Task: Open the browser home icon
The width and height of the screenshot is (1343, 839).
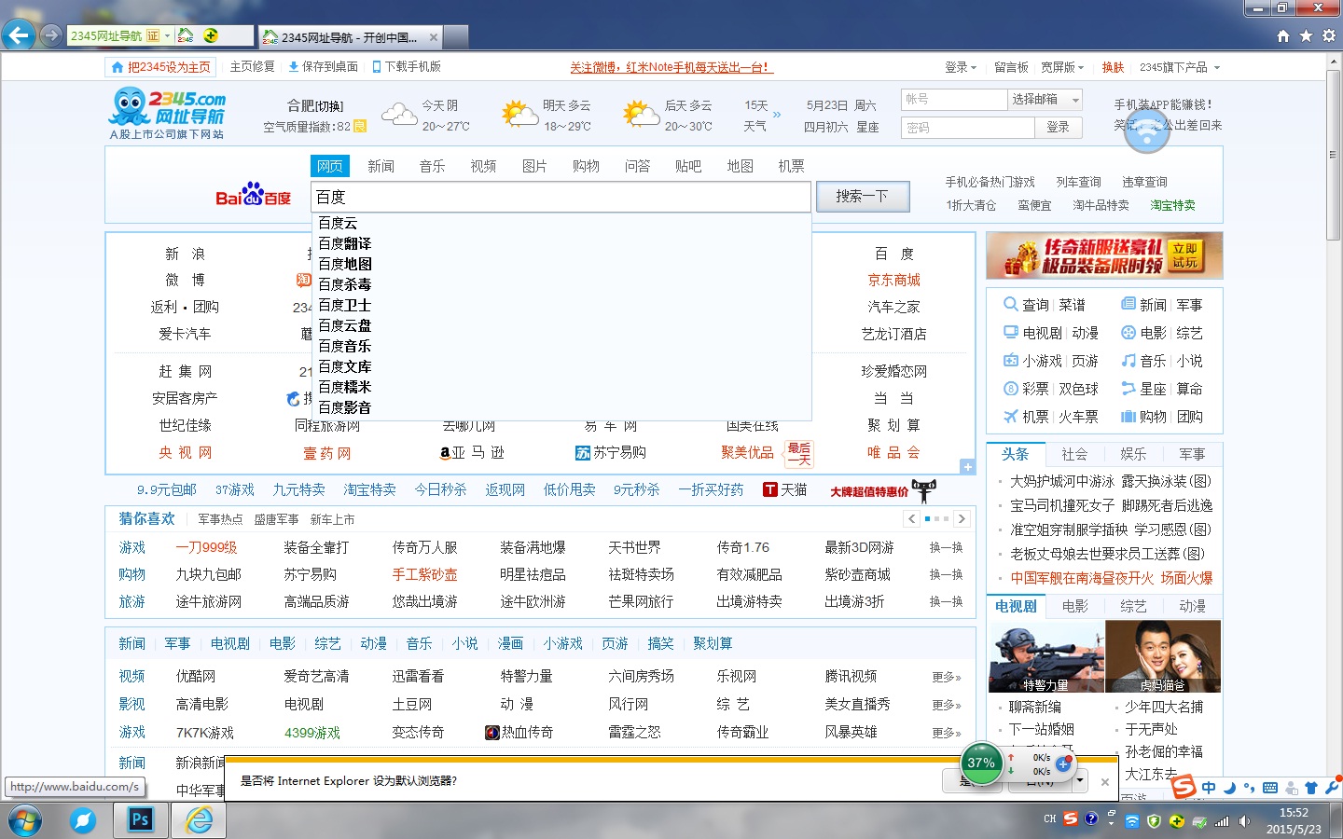Action: coord(1283,35)
